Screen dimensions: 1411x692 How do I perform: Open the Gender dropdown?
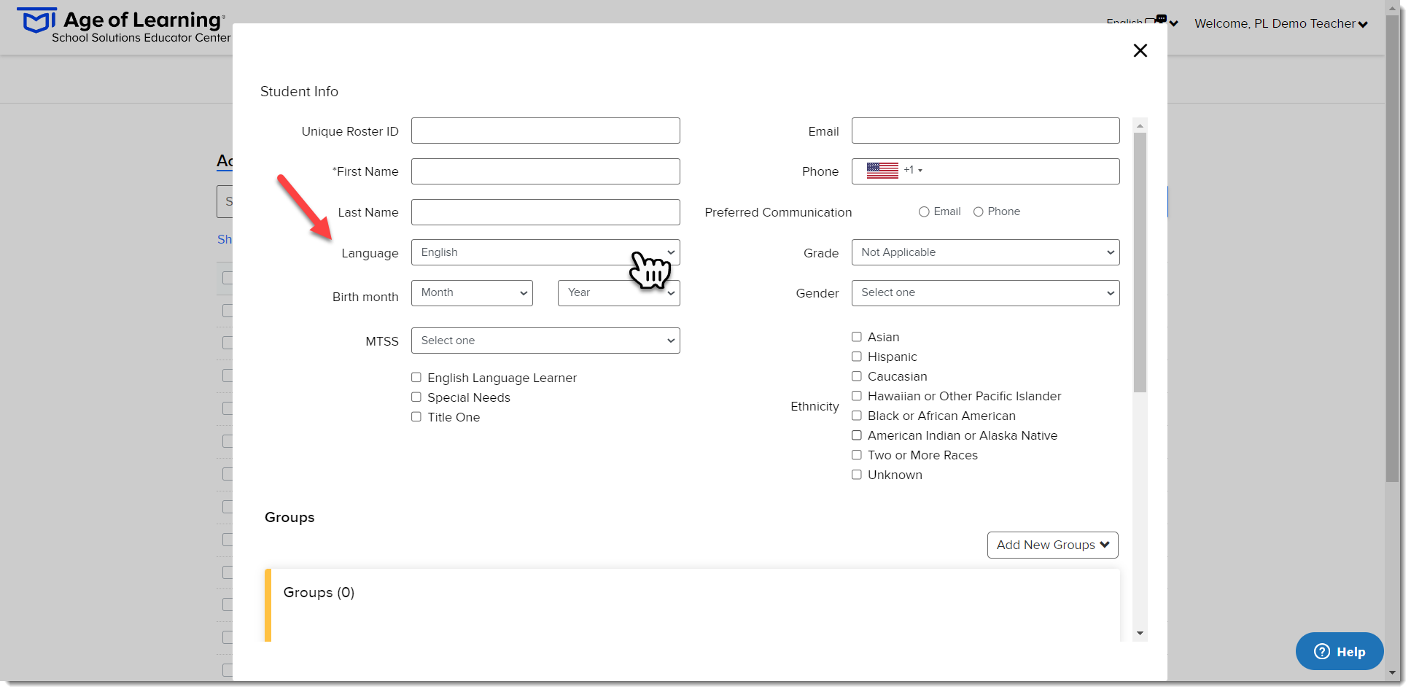985,293
